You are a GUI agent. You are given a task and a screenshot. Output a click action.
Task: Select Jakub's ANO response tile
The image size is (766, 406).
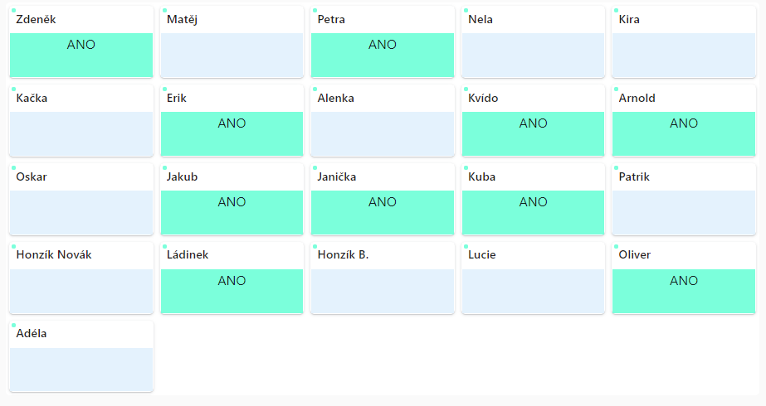tap(232, 212)
